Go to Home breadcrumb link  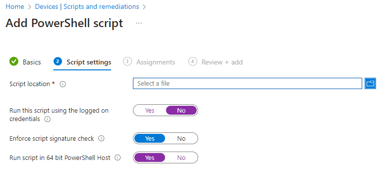pos(15,6)
